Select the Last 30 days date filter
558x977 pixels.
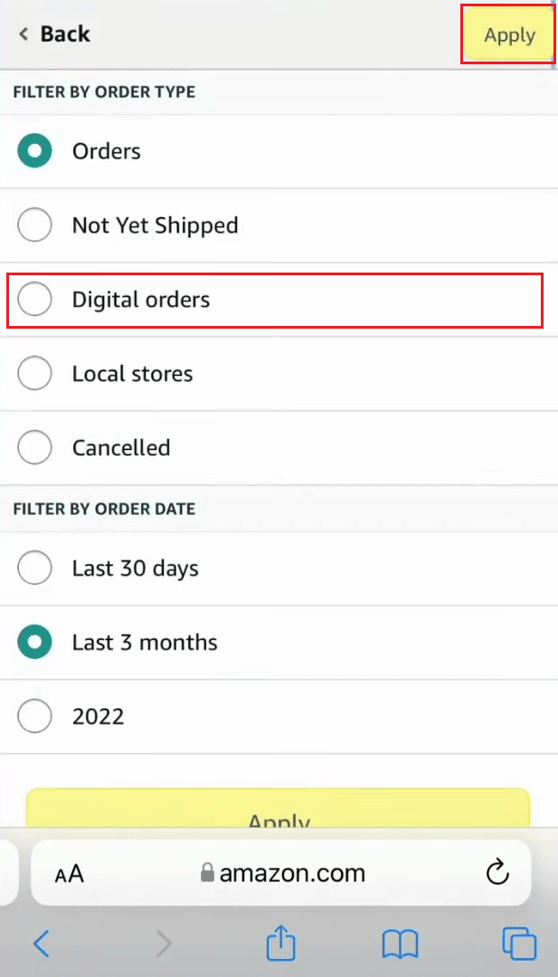pyautogui.click(x=34, y=568)
